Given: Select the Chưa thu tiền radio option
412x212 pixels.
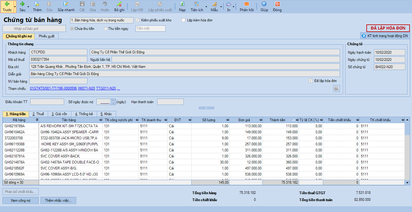Looking at the screenshot, I should pos(72,29).
